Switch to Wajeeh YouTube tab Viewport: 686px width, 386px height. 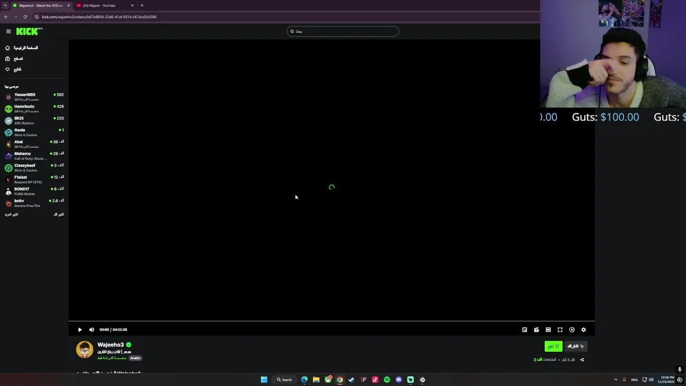point(104,5)
